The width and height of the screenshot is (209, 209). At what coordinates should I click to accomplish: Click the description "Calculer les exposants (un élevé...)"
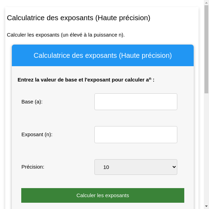pyautogui.click(x=65, y=35)
